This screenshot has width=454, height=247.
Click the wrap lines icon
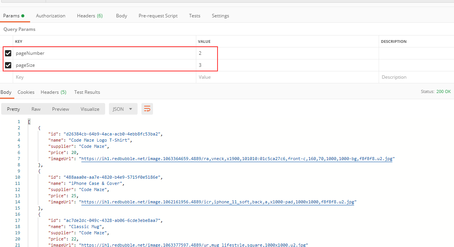coord(147,109)
